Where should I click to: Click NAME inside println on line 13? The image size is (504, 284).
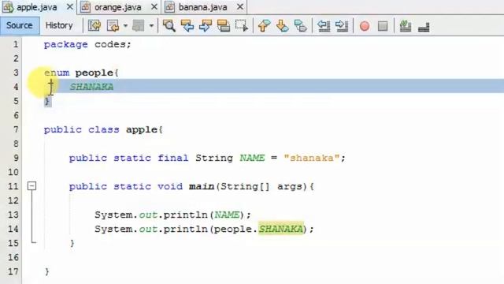pyautogui.click(x=227, y=215)
